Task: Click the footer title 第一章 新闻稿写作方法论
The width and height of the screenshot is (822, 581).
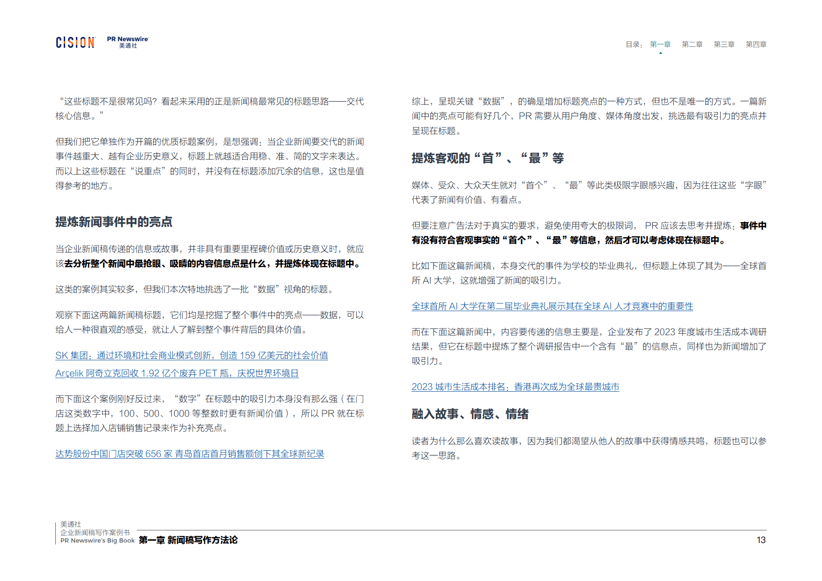Action: click(188, 540)
